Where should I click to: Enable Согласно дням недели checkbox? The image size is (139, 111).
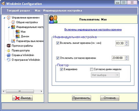pyautogui.click(x=92, y=69)
